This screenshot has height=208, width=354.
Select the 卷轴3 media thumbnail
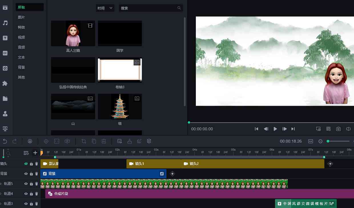point(120,70)
